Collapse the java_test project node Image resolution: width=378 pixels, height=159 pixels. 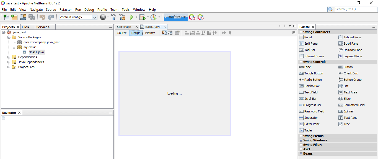pos(4,32)
